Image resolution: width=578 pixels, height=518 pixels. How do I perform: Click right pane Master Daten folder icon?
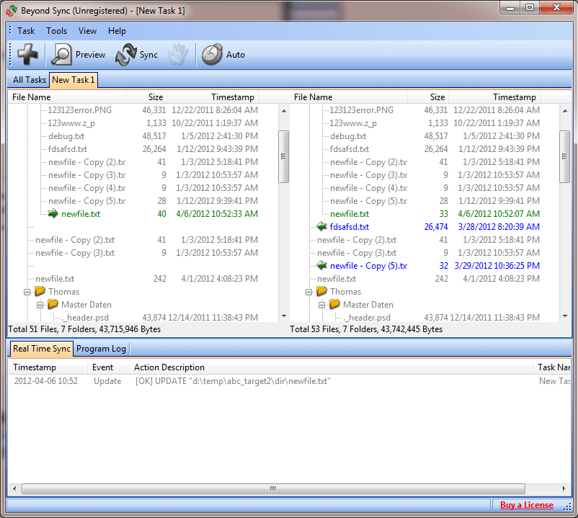(x=334, y=304)
